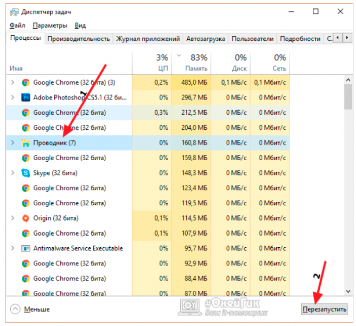
Task: Click the scrollbar down arrow in the process list
Action: pos(348,291)
